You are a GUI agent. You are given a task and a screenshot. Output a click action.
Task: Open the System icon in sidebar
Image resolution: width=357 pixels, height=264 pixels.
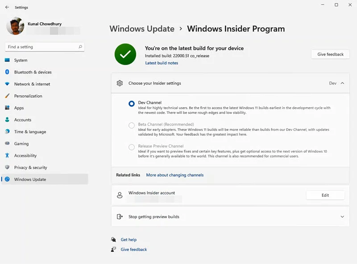click(7, 60)
